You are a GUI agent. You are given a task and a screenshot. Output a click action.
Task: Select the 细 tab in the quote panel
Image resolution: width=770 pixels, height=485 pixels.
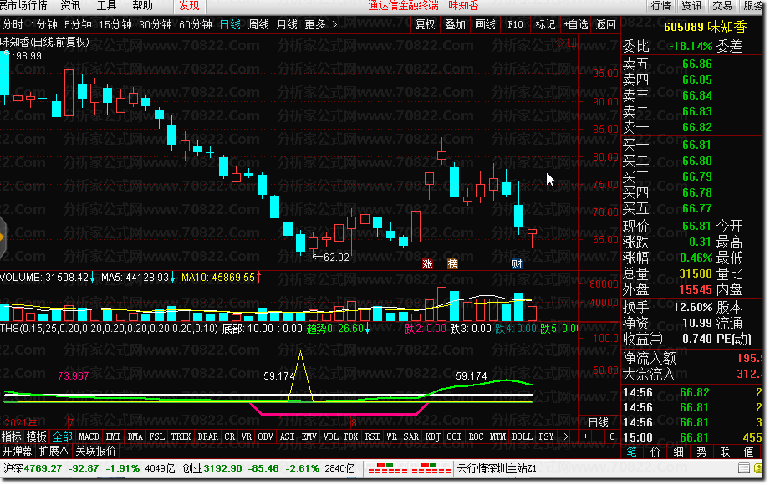click(678, 452)
